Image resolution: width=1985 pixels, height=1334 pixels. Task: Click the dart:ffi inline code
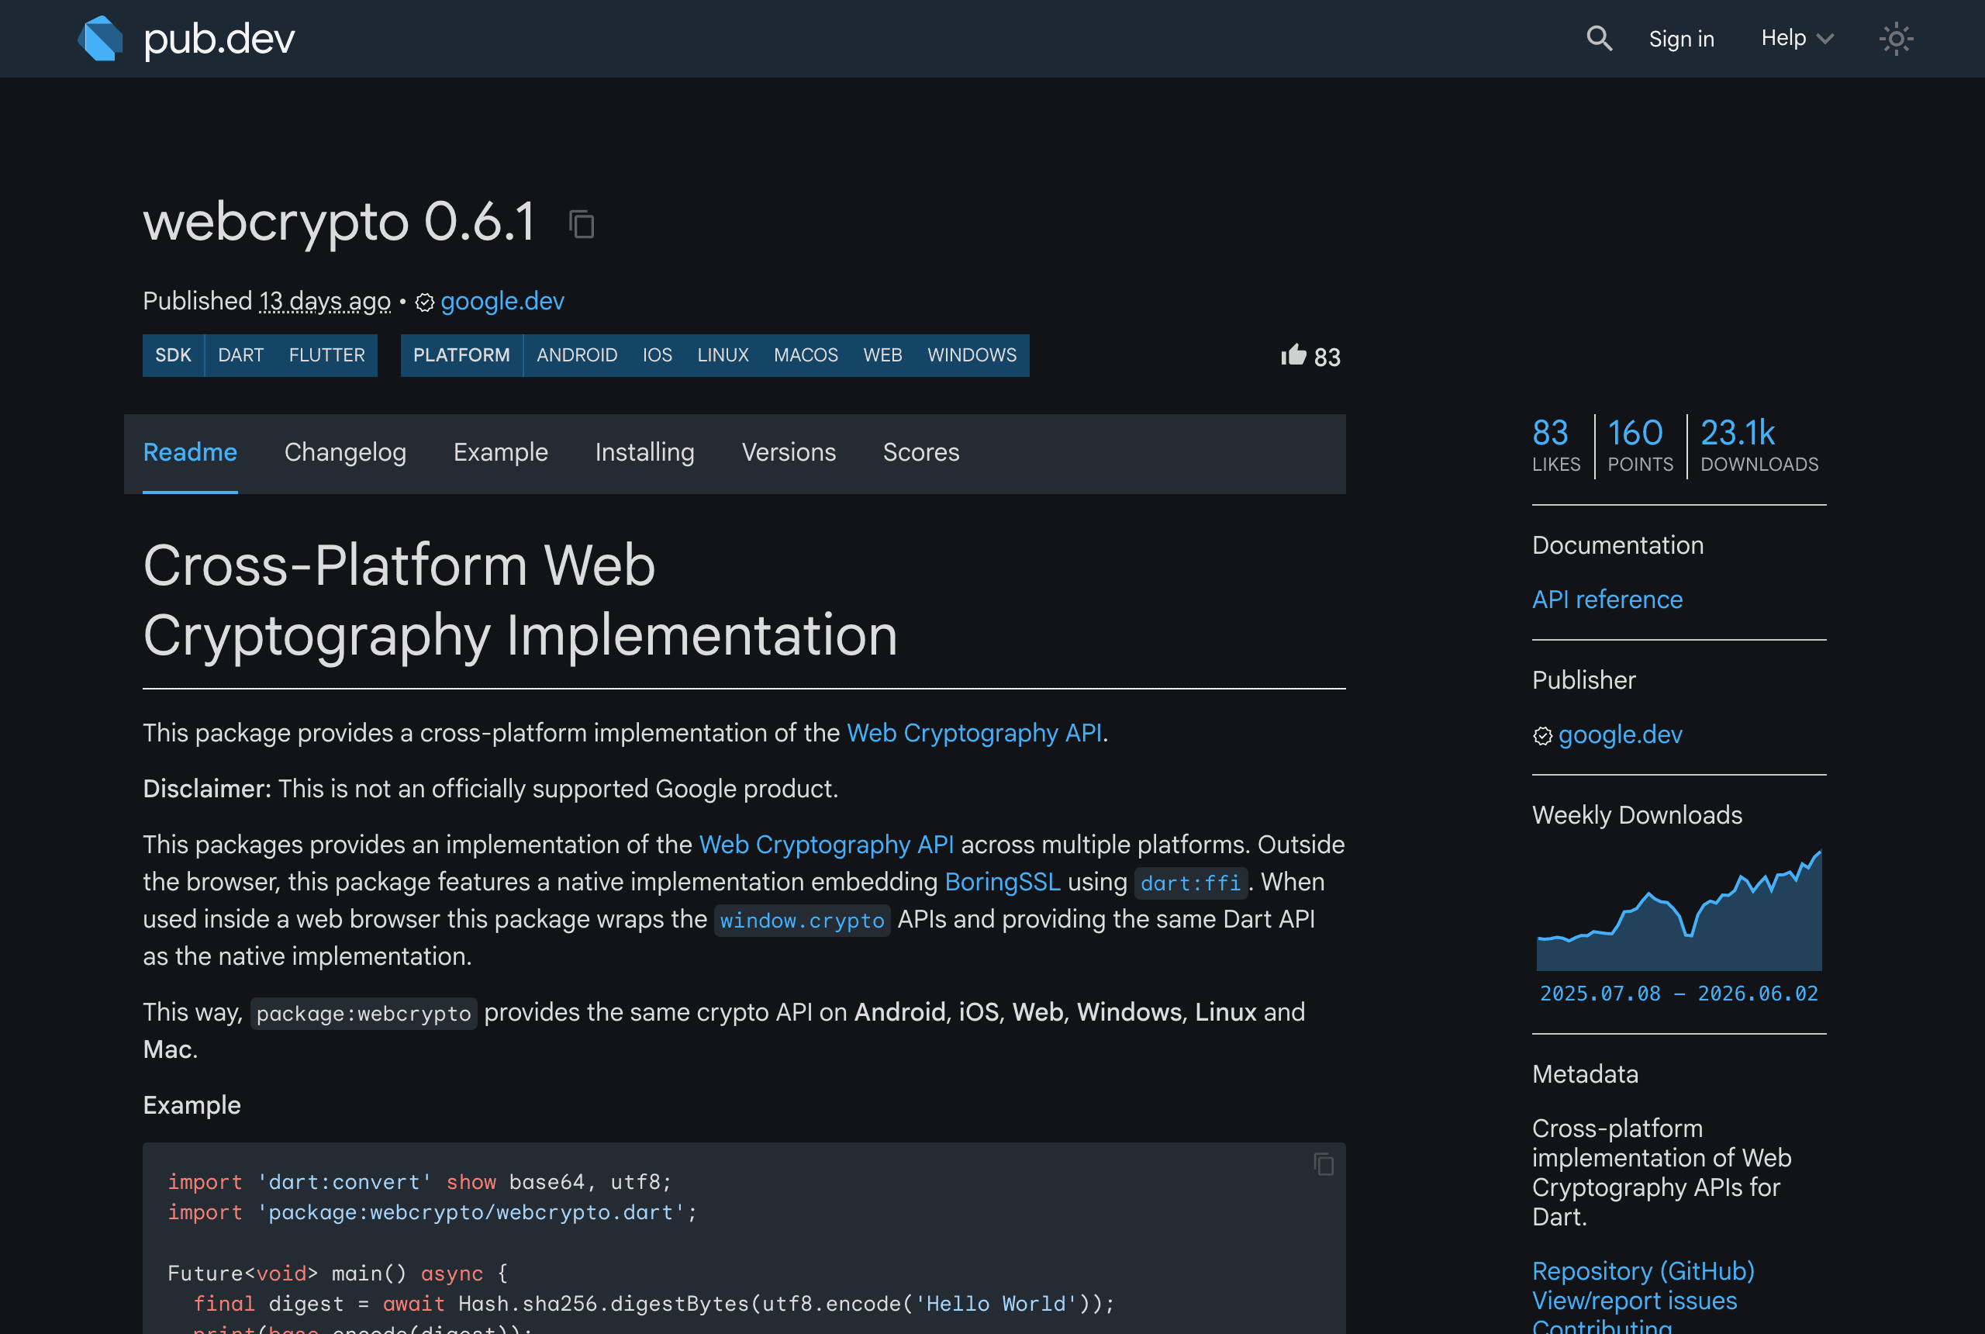coord(1191,883)
